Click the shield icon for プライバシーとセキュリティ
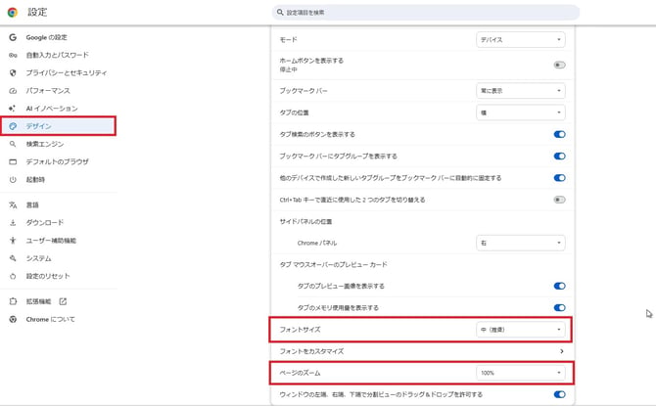The height and width of the screenshot is (406, 656). click(x=13, y=72)
